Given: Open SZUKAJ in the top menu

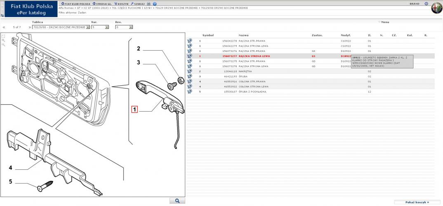Looking at the screenshot, I should [x=137, y=4].
